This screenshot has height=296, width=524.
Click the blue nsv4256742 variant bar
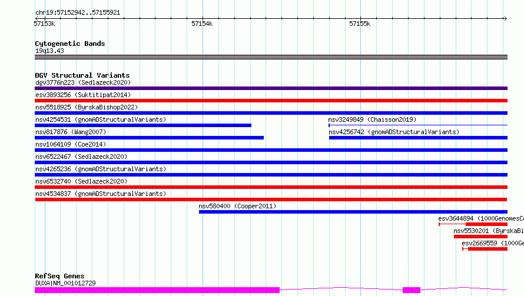pos(418,138)
